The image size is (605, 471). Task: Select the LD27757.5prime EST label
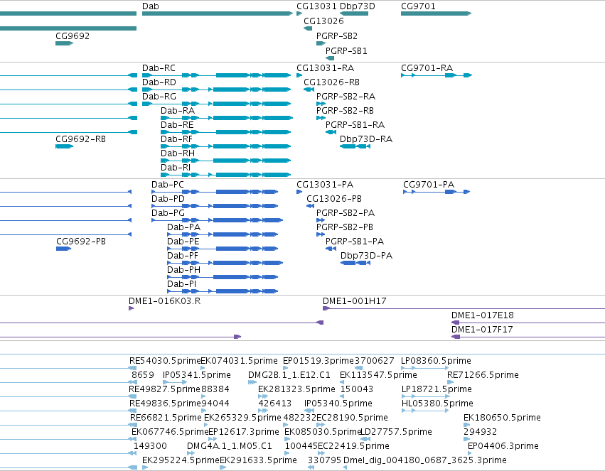click(396, 432)
